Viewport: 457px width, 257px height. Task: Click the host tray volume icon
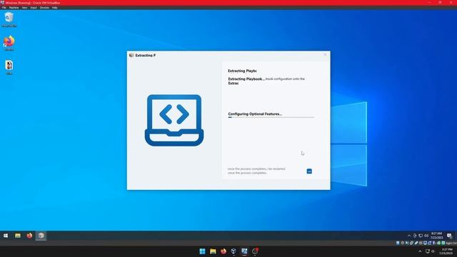pos(433,251)
